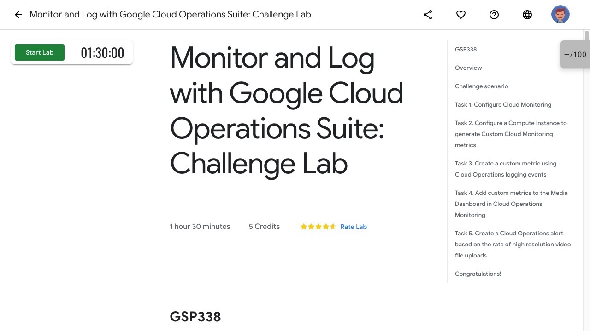The height and width of the screenshot is (331, 590).
Task: Jump to the Overview section
Action: 468,68
